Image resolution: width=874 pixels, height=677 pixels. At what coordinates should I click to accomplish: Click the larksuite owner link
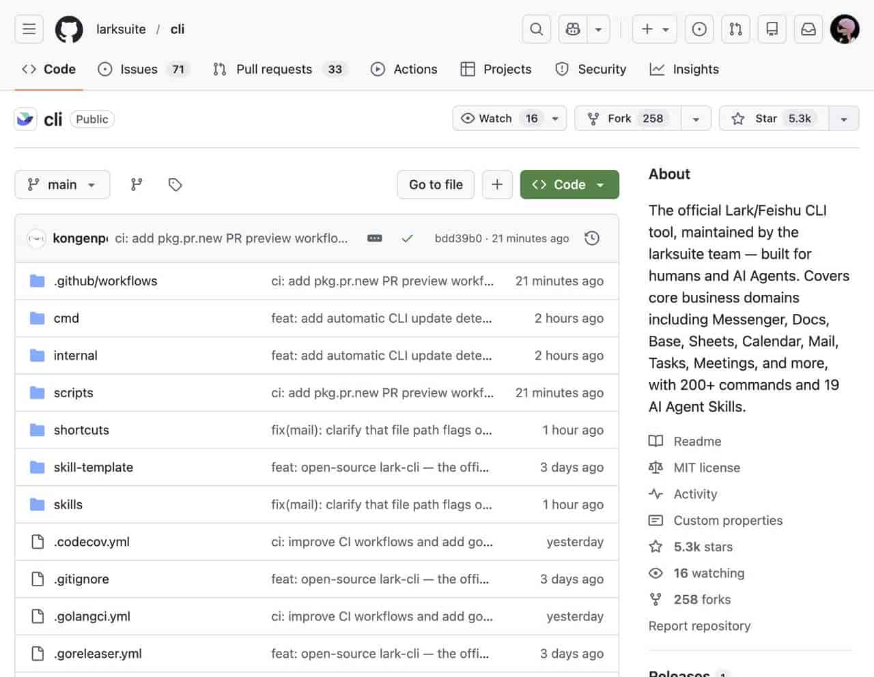point(121,29)
